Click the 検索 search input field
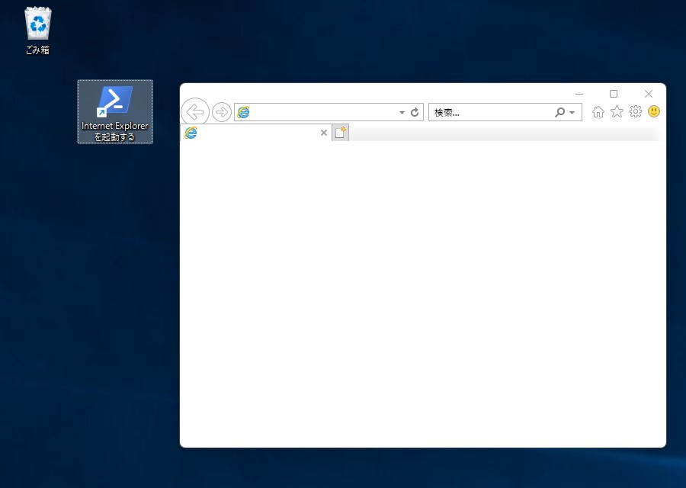This screenshot has width=686, height=488. [x=488, y=111]
